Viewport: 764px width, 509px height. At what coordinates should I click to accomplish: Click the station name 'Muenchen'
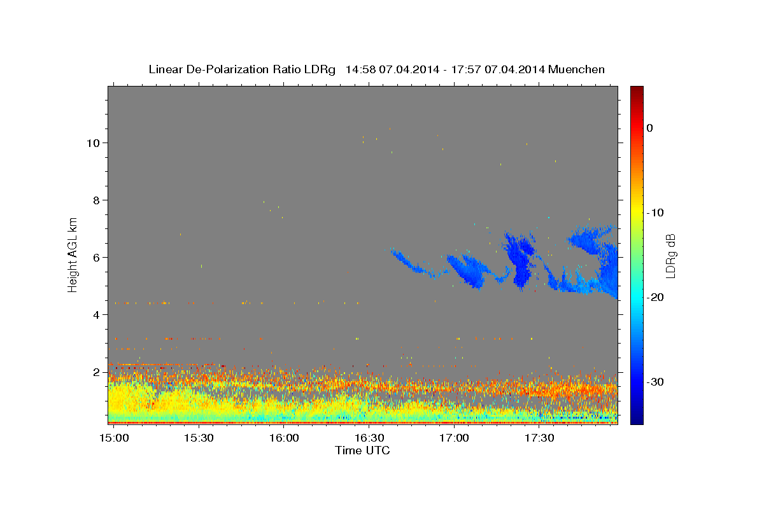tap(577, 69)
